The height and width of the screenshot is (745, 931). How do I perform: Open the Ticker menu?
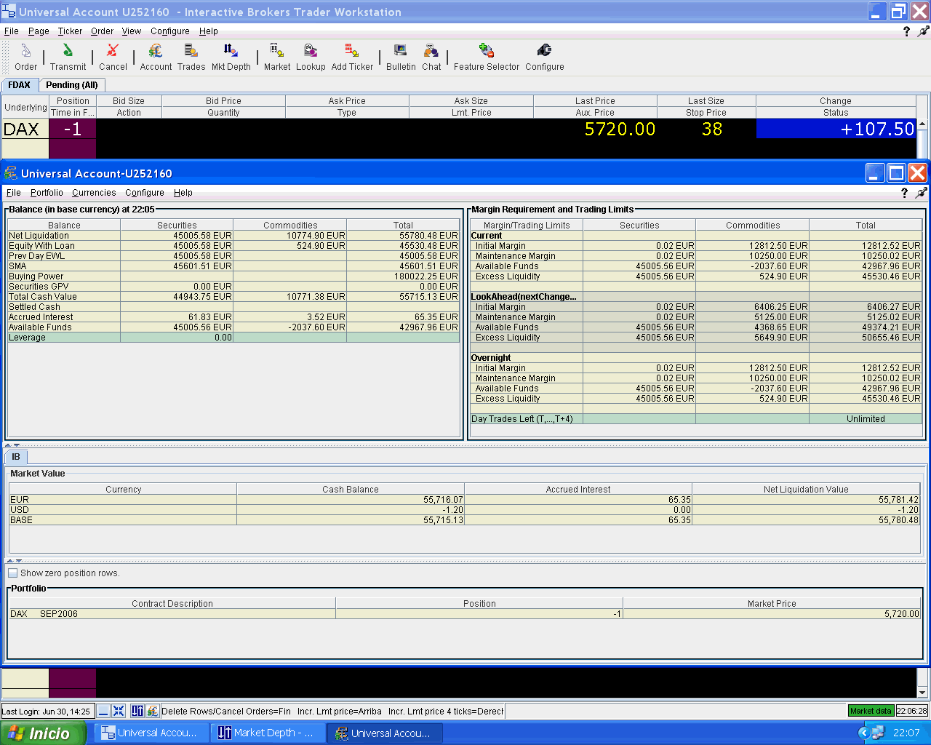click(70, 31)
